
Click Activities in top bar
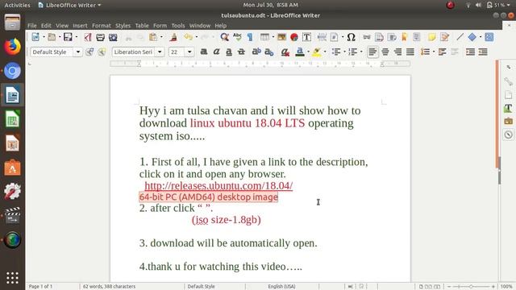coord(17,5)
